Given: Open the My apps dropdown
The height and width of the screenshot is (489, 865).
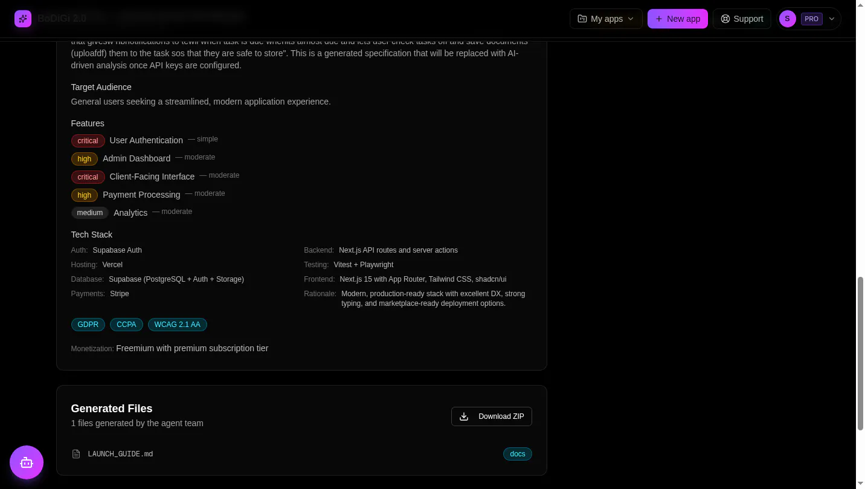Looking at the screenshot, I should tap(606, 19).
